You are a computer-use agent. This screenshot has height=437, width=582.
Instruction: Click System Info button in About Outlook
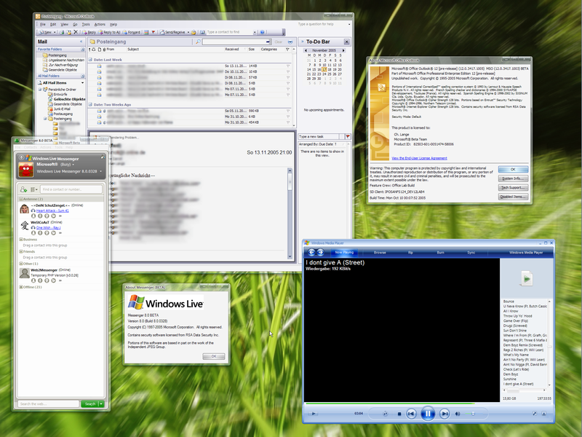[514, 178]
